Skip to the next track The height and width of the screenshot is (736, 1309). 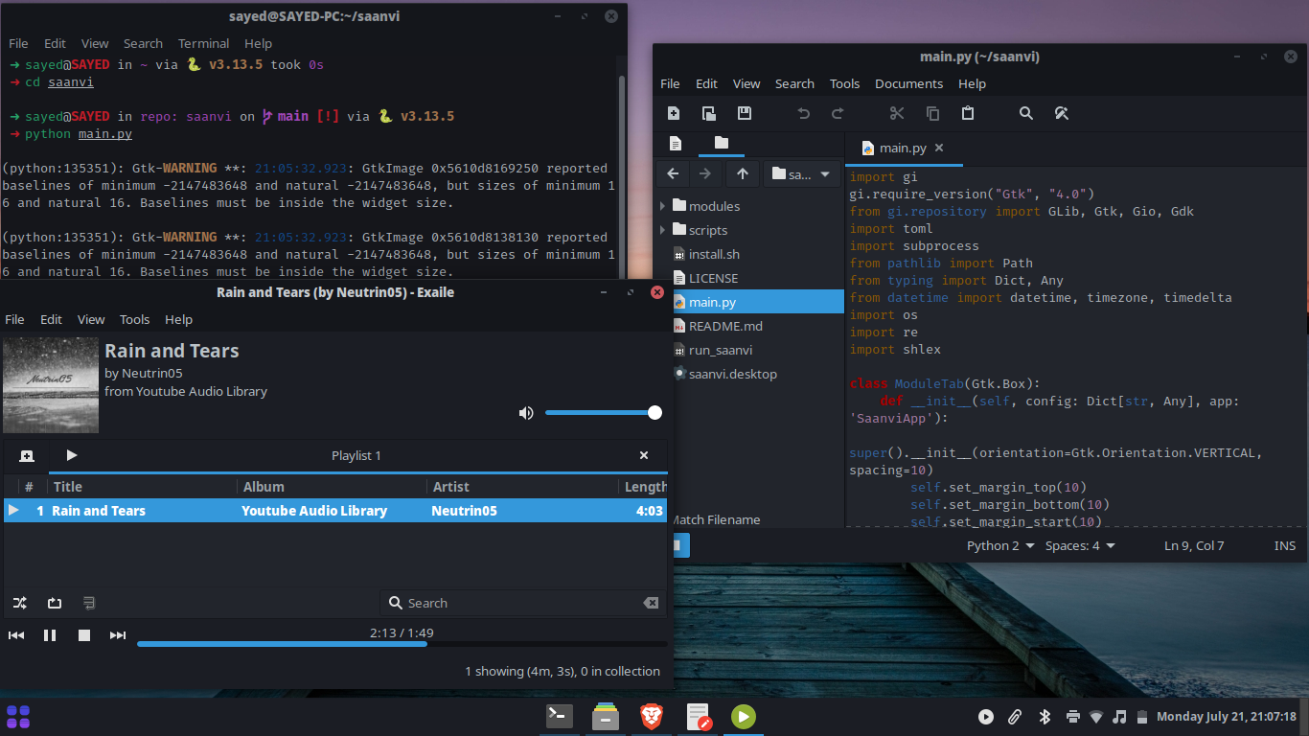point(118,635)
